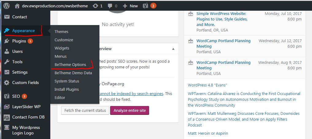
Task: Click the orange 3 notification badge in admin bar
Action: (x=153, y=6)
